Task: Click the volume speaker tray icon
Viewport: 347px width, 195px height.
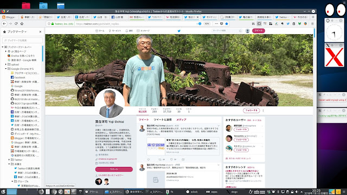Action: pos(297,192)
